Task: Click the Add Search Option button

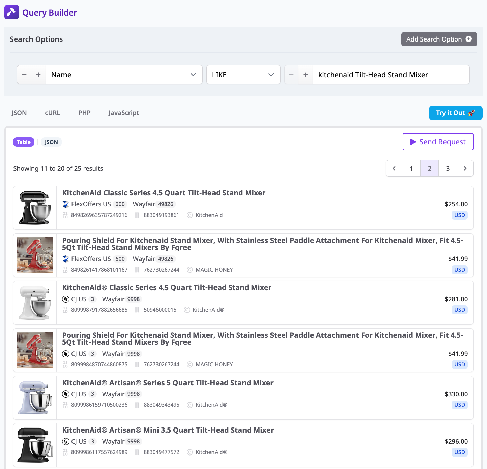Action: (439, 39)
